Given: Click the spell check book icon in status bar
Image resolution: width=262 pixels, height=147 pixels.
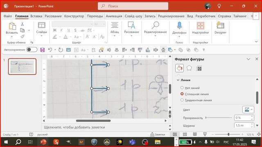Looking at the screenshot, I should click(31, 134).
